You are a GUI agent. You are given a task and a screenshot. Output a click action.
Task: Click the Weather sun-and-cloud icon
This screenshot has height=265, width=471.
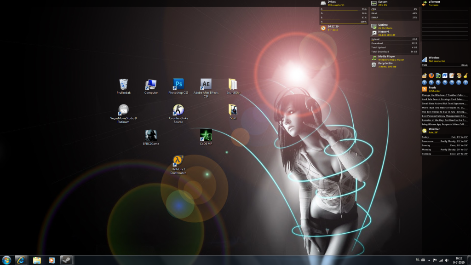pos(425,130)
